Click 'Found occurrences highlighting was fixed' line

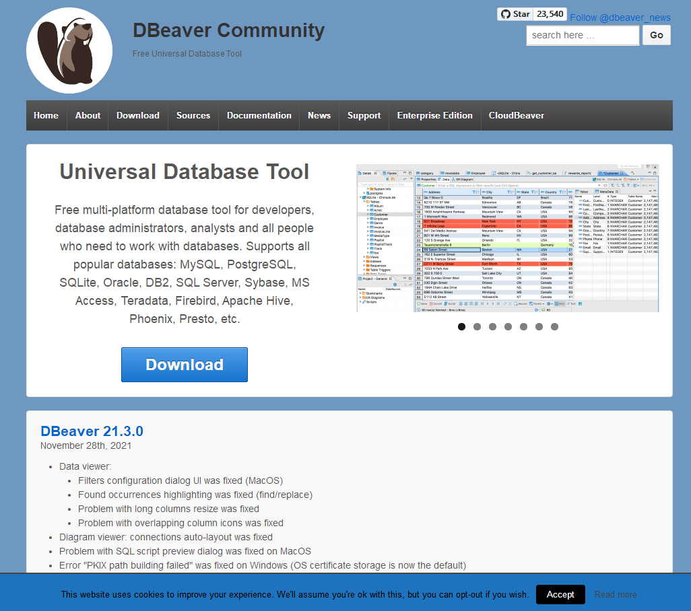(195, 495)
